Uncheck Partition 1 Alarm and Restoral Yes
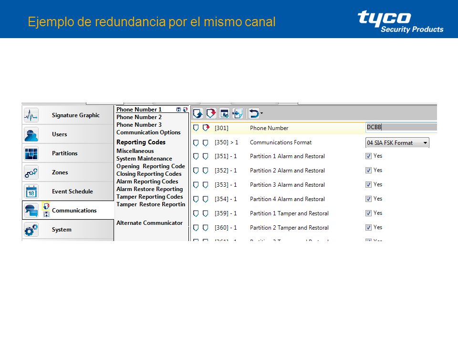 click(x=368, y=156)
